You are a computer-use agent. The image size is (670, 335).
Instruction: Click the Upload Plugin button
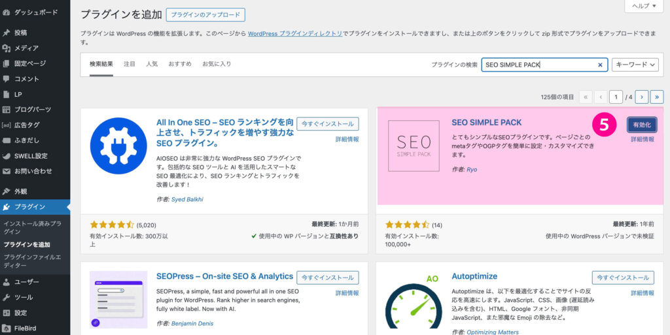205,14
